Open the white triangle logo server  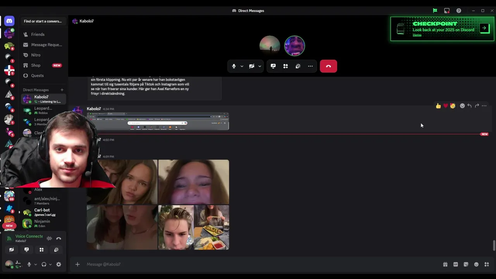coord(9,95)
